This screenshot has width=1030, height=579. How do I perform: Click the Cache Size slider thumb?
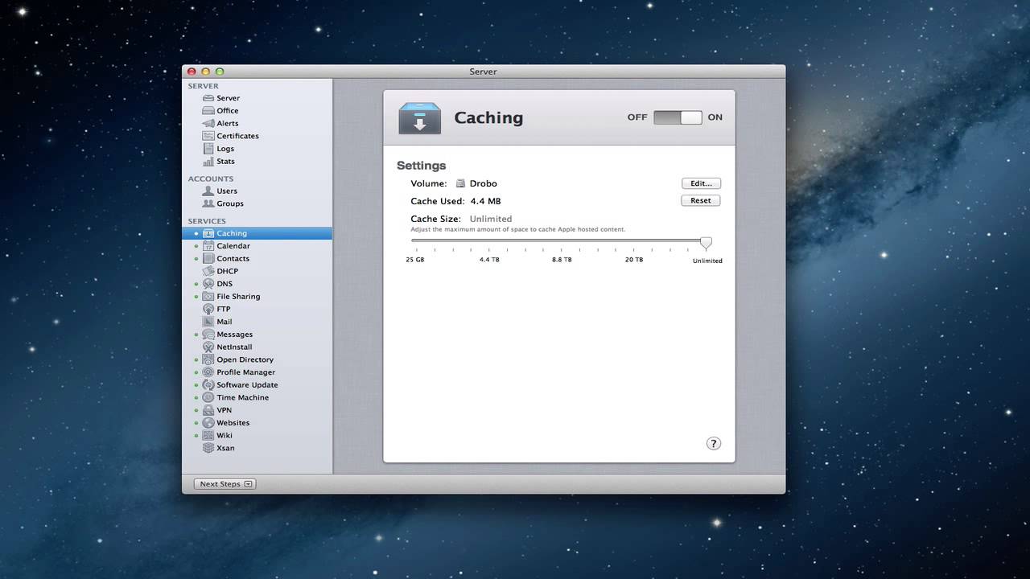pyautogui.click(x=706, y=242)
